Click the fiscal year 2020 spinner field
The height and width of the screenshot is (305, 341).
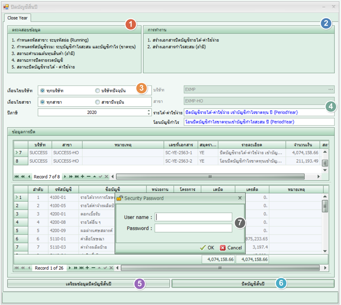[92, 112]
